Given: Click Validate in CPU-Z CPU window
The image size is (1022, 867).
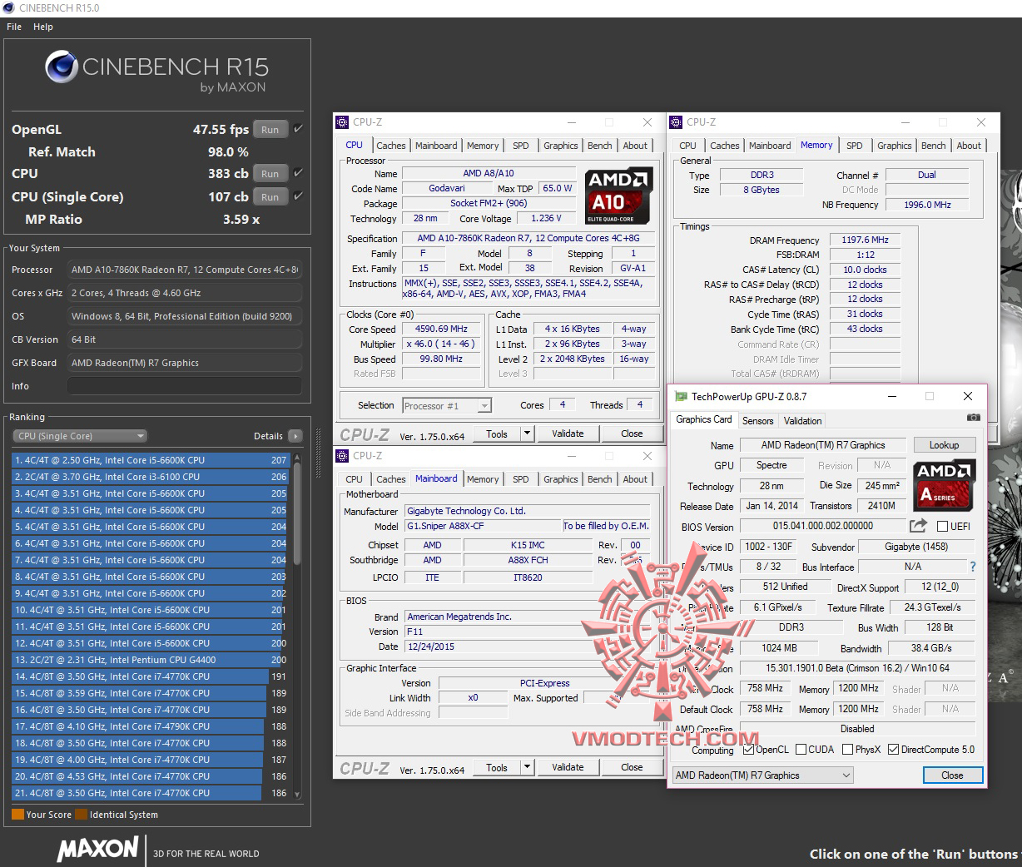Looking at the screenshot, I should [568, 433].
